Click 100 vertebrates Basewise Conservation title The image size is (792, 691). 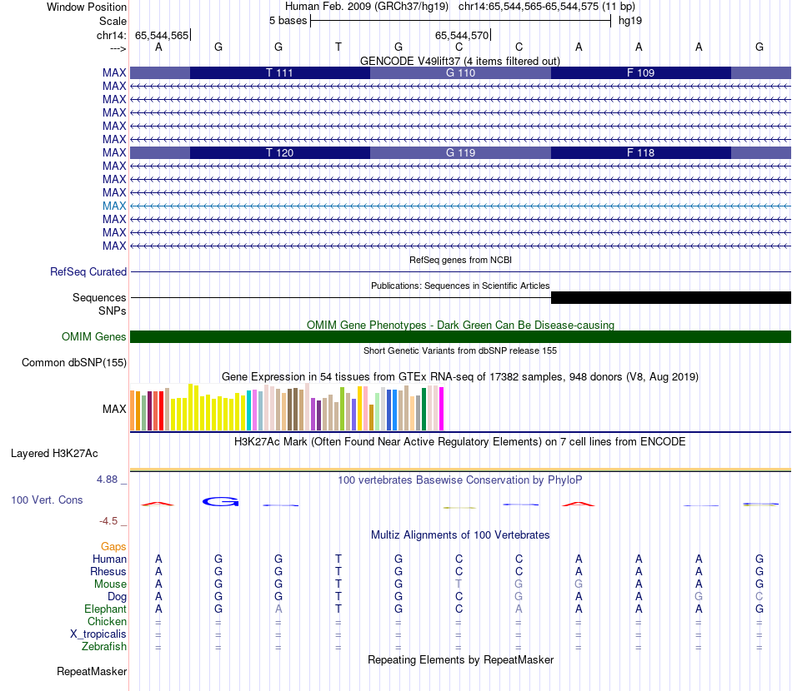click(x=460, y=480)
